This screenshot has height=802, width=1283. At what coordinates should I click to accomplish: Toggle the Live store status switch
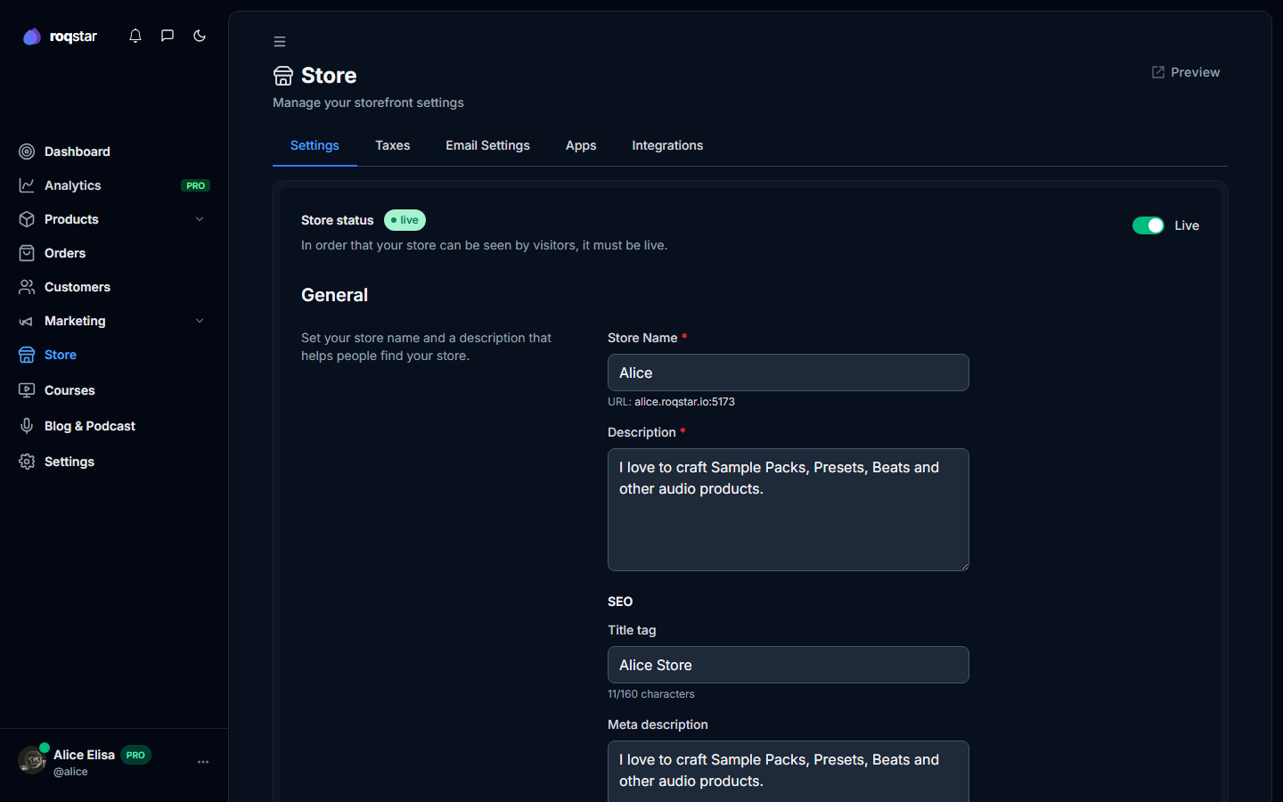(1148, 225)
